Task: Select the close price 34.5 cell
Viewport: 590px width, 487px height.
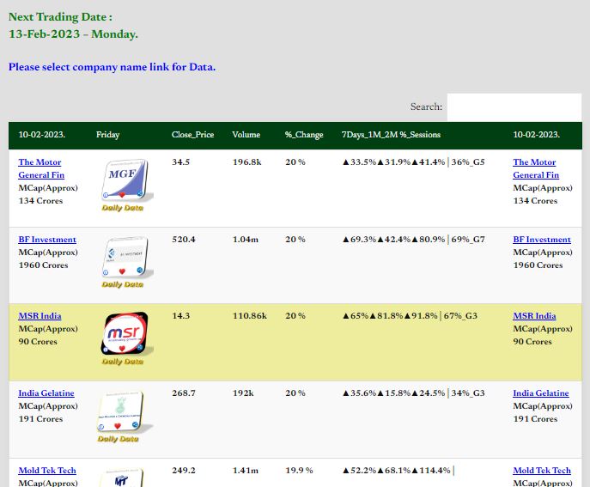Action: click(x=180, y=162)
